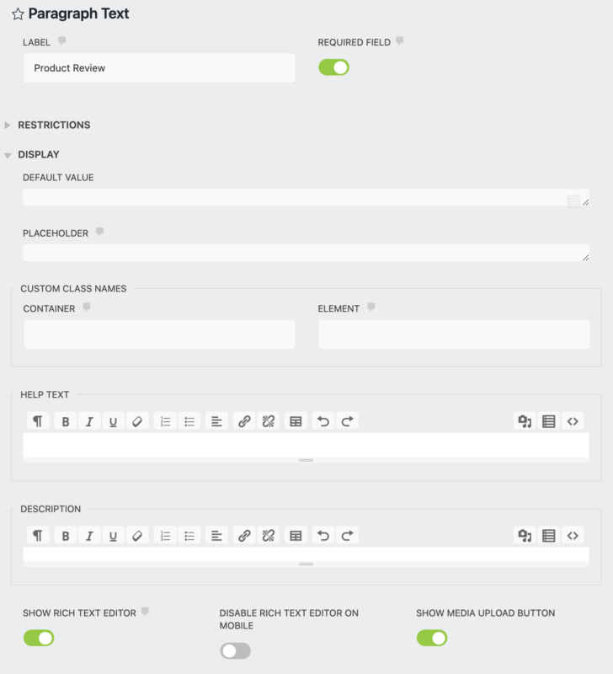Click inside the Label input field
The height and width of the screenshot is (674, 613).
click(x=158, y=68)
